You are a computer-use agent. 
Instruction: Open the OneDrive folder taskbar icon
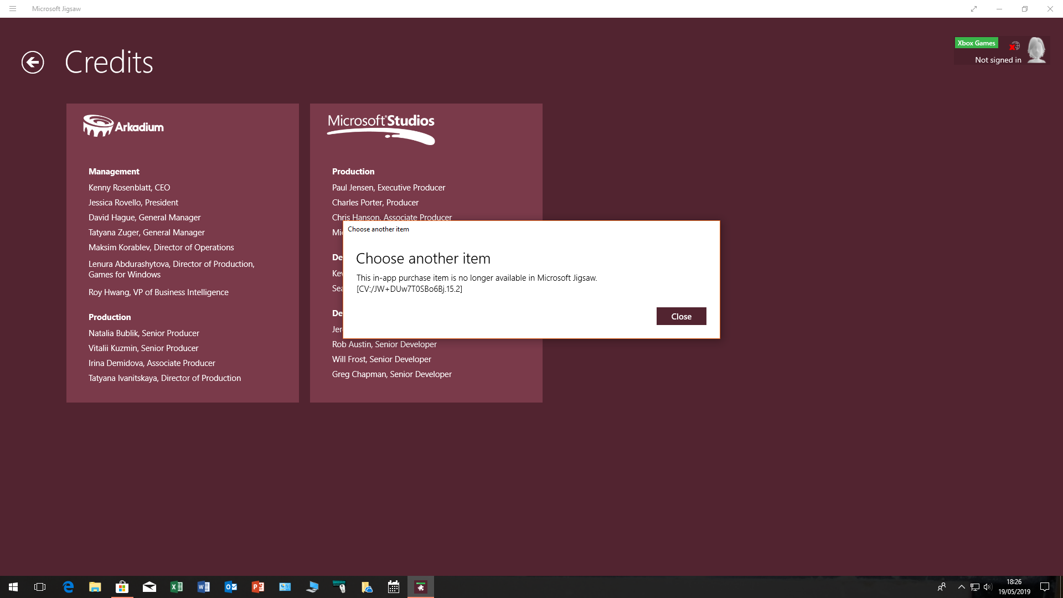(x=367, y=587)
